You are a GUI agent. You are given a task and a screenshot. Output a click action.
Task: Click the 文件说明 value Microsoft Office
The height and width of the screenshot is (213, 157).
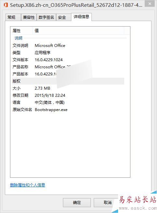[x=50, y=46]
